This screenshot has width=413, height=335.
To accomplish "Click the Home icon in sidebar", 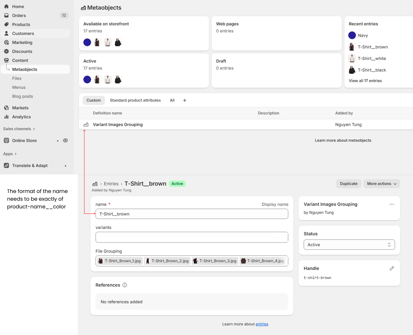I will [6, 6].
